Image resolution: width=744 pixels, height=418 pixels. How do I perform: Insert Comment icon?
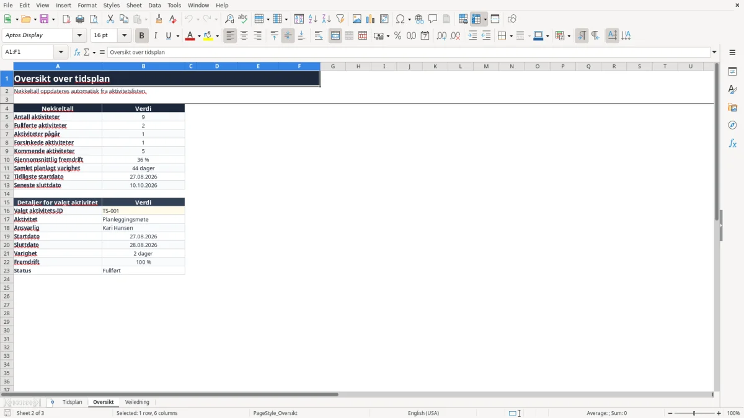433,19
